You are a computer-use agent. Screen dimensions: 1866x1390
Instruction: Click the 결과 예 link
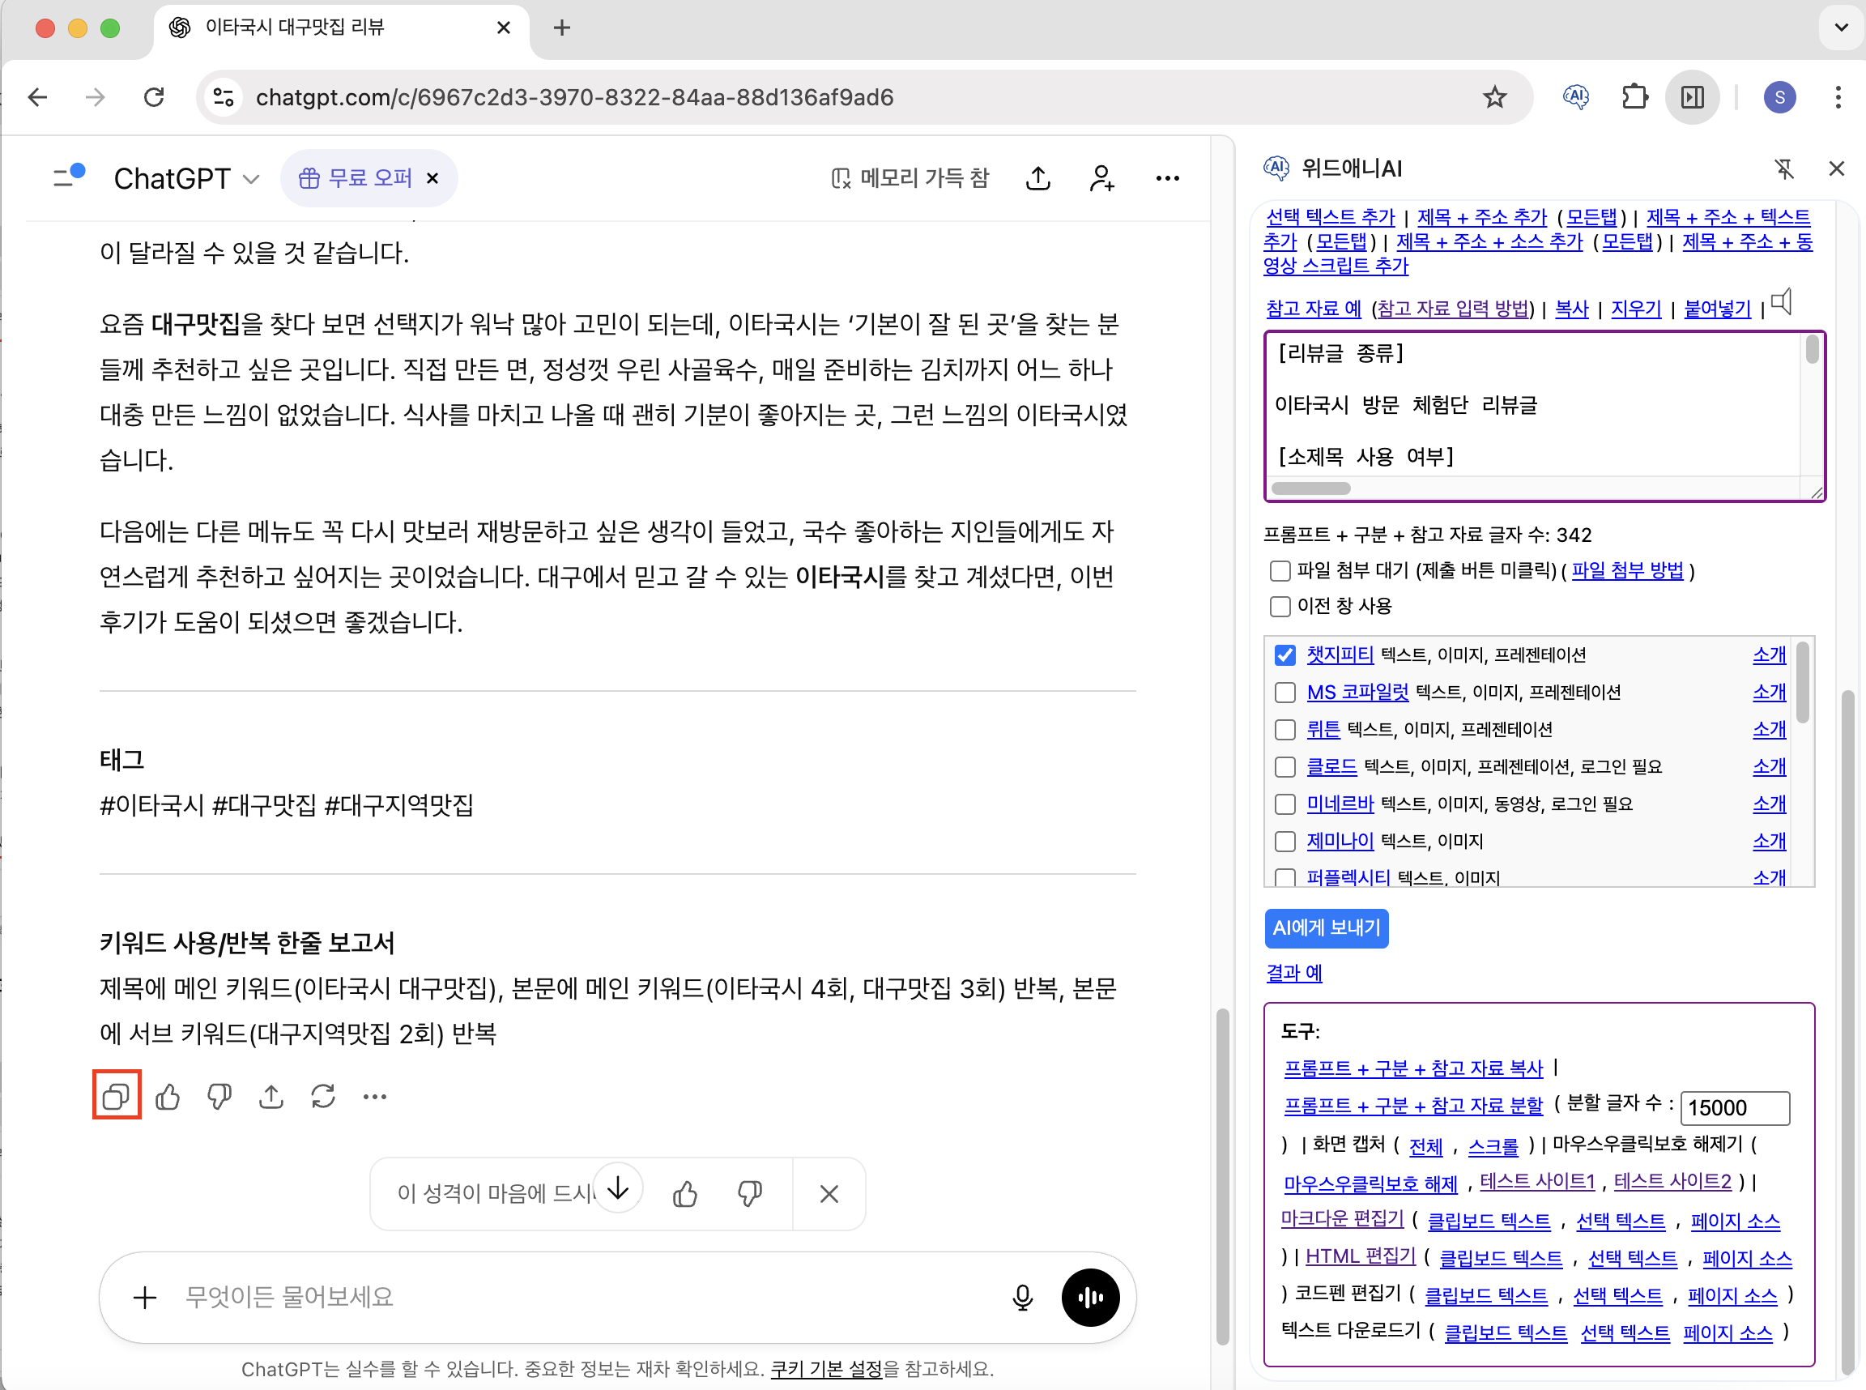pos(1294,974)
